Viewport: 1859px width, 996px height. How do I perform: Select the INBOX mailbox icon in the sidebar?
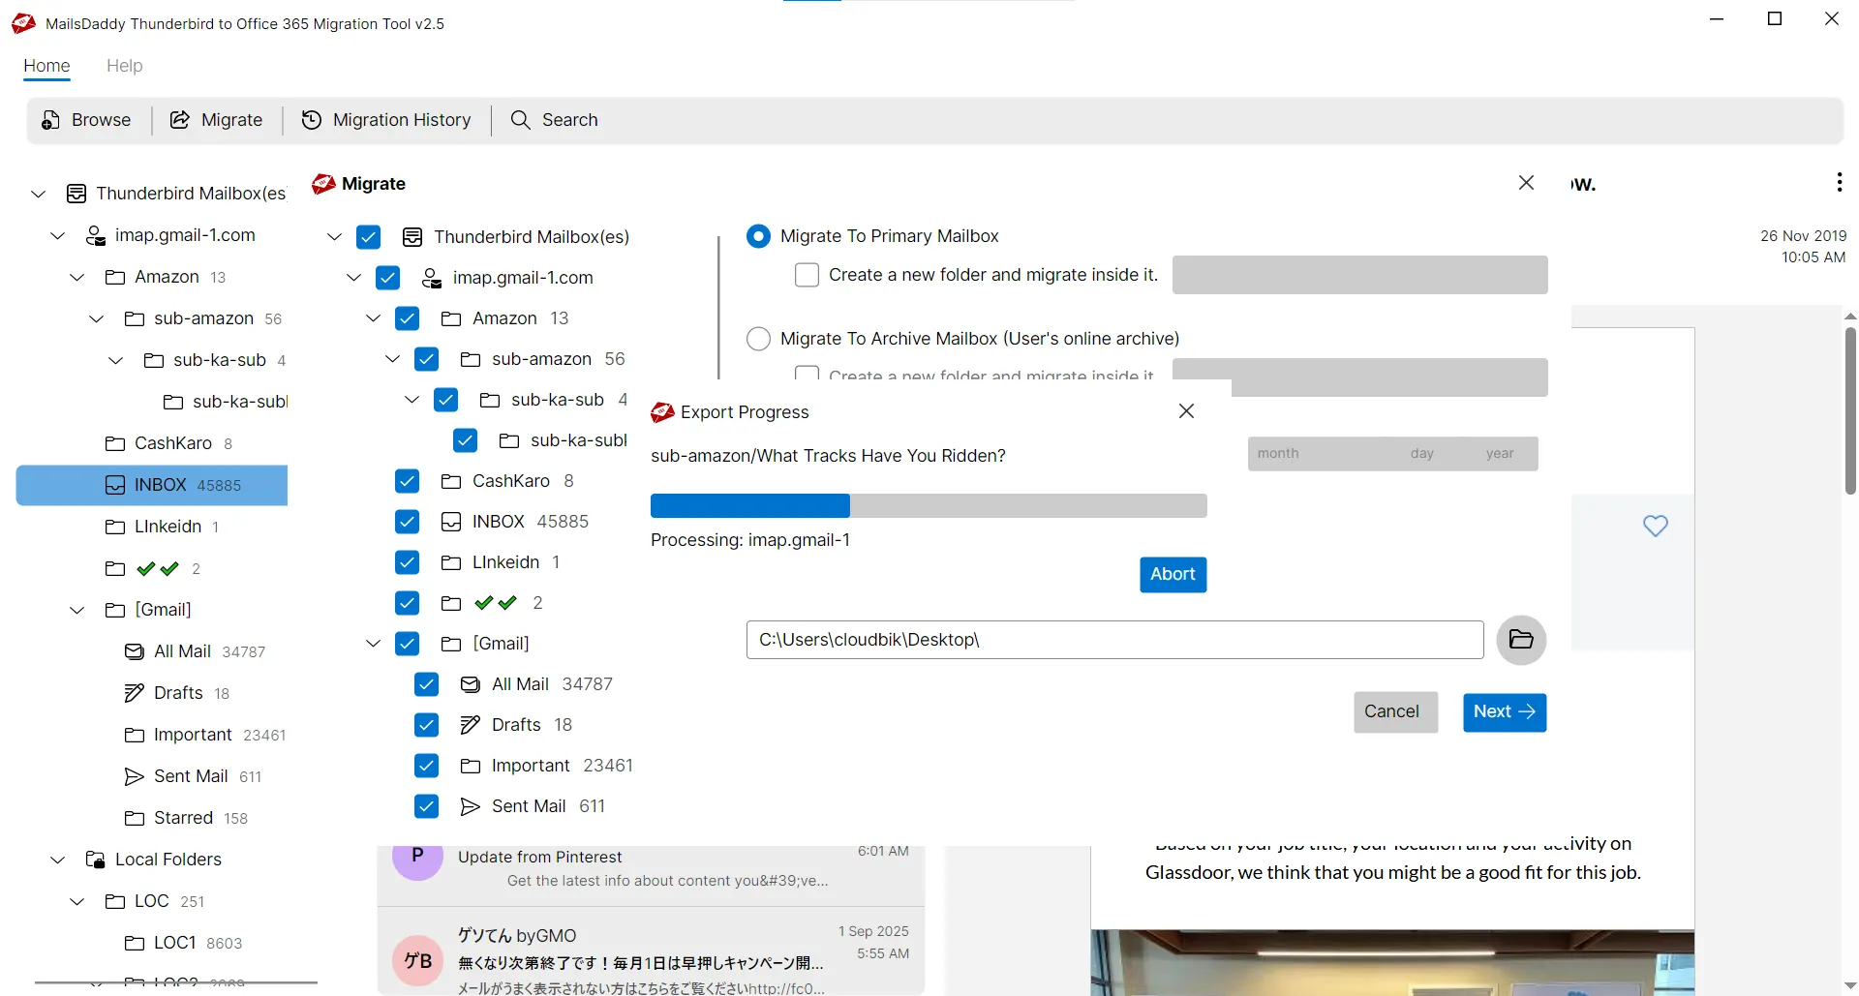pos(114,485)
